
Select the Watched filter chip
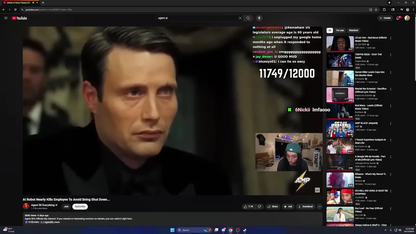tap(353, 30)
